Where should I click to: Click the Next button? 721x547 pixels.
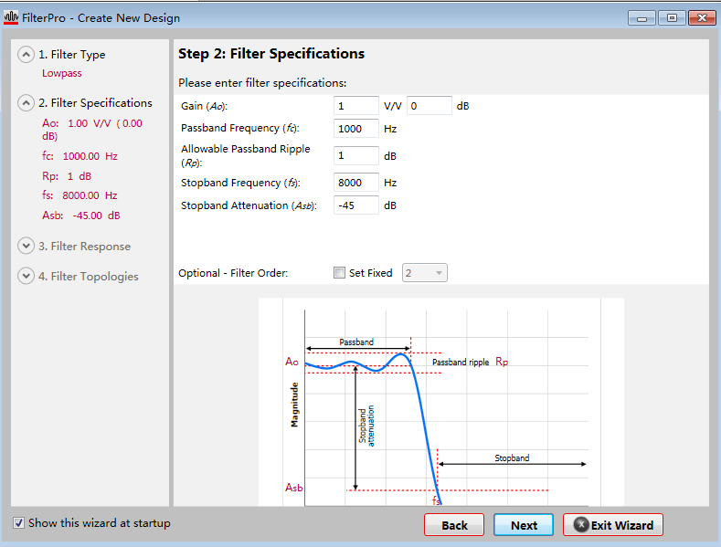coord(524,525)
